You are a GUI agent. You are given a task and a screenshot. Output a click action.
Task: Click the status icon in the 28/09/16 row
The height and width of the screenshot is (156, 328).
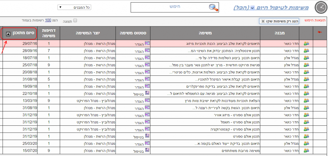(147, 50)
